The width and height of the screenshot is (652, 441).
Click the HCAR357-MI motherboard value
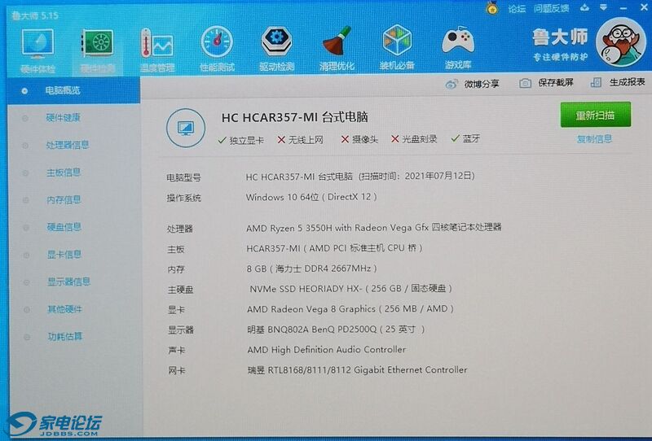334,248
